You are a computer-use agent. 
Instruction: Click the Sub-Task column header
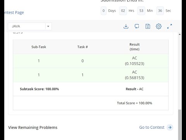tap(39, 47)
